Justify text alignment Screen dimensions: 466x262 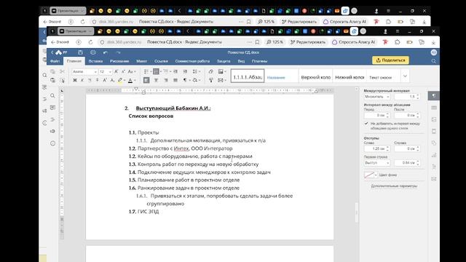(175, 80)
